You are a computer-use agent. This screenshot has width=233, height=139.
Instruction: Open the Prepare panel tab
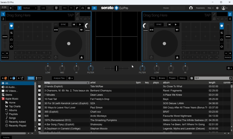pos(172,78)
